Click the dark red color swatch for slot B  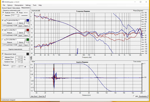click(x=28, y=30)
